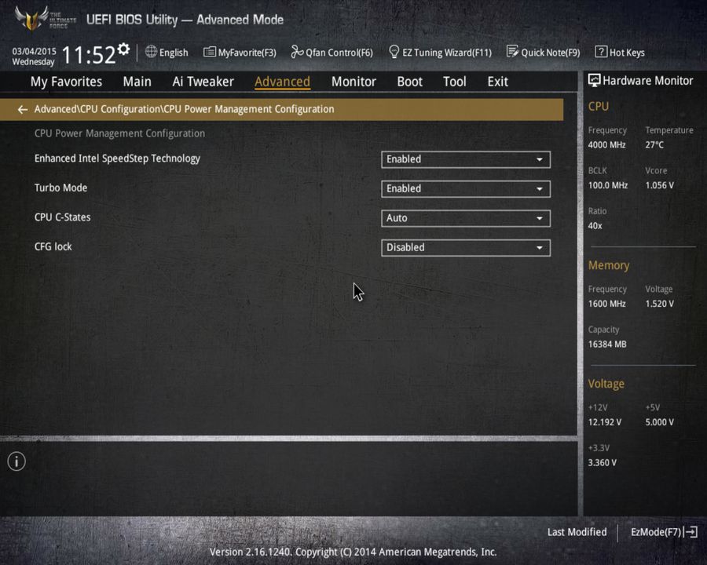
Task: Select the Turbo Mode label
Action: tap(60, 188)
